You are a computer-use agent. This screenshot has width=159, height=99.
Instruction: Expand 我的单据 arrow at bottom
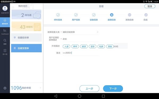tap(40, 88)
